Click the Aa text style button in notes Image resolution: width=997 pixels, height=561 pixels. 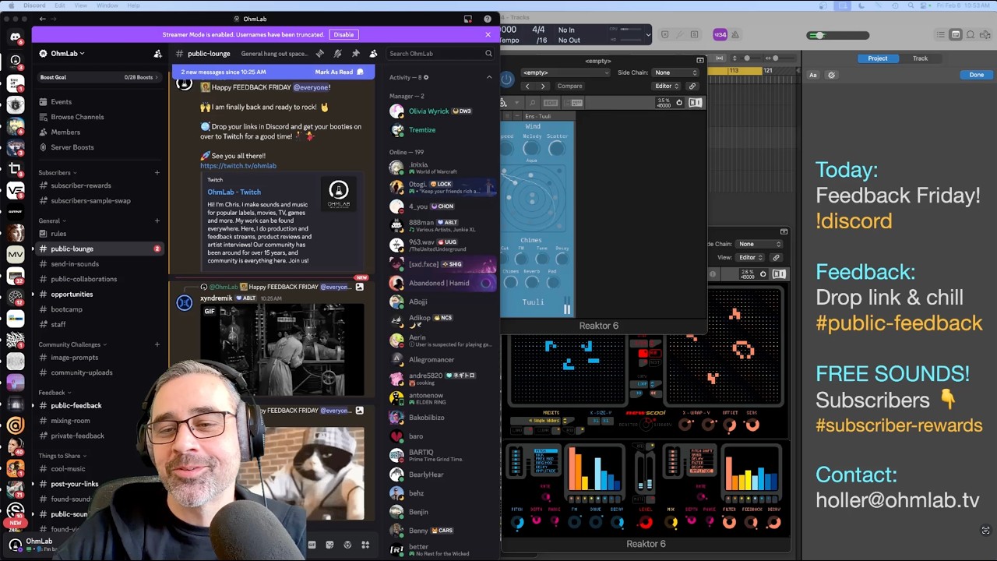pos(812,76)
